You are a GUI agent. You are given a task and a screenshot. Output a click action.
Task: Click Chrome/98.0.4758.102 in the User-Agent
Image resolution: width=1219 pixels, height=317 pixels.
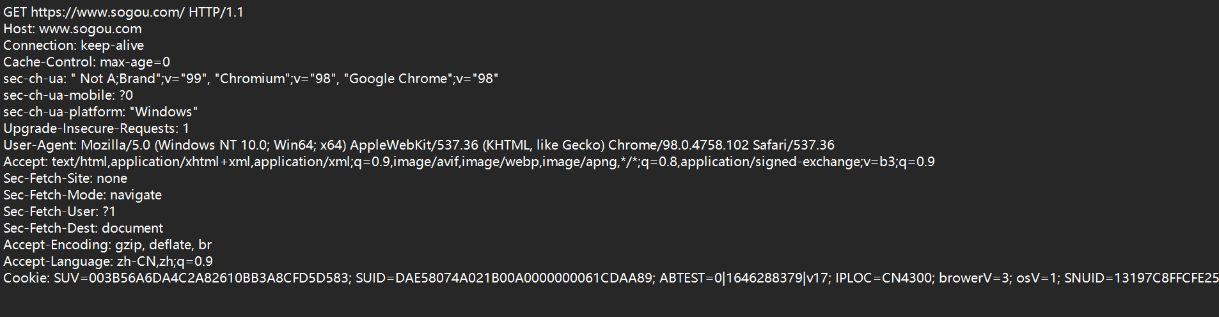[x=677, y=145]
